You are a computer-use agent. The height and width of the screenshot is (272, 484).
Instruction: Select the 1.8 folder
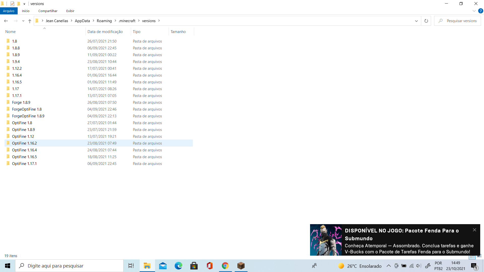pyautogui.click(x=99, y=41)
